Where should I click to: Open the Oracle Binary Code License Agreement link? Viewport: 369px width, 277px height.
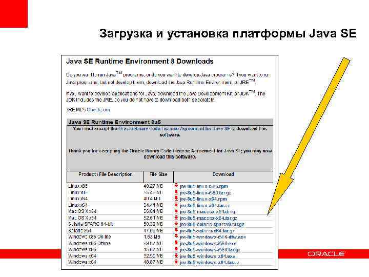(174, 129)
